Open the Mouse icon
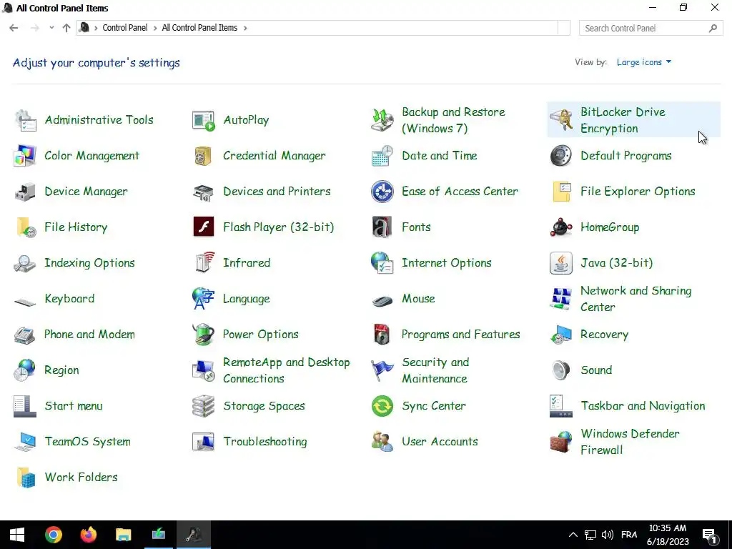Image resolution: width=732 pixels, height=549 pixels. 382,301
